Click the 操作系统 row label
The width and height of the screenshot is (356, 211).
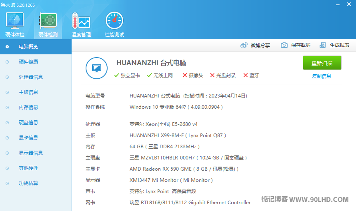(x=95, y=107)
